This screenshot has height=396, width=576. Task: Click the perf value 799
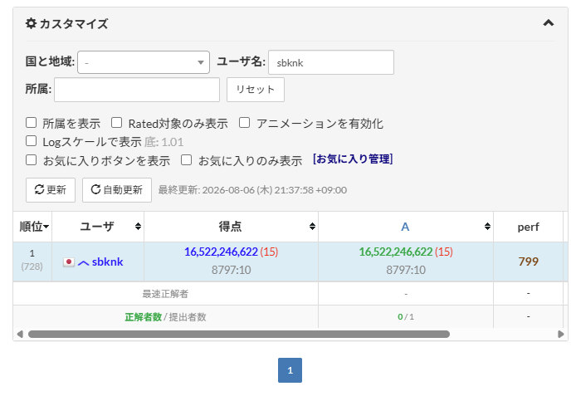(x=528, y=262)
